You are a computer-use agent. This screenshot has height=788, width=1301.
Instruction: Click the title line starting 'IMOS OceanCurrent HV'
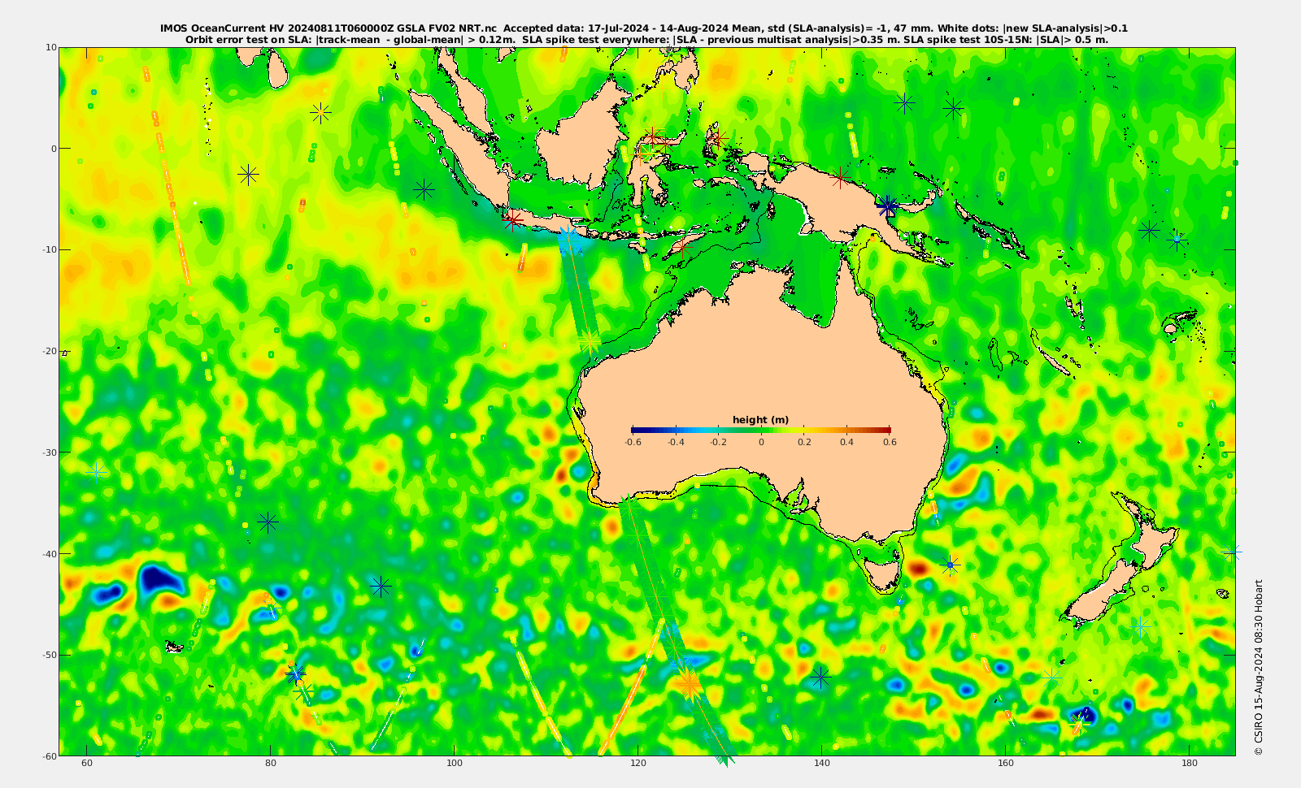(x=644, y=28)
